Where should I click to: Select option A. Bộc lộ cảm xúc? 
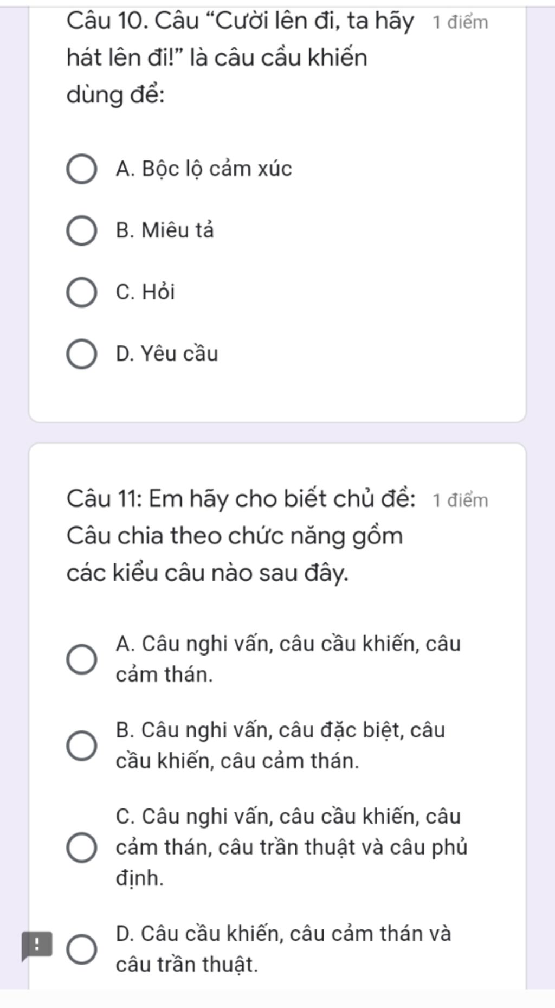(x=82, y=169)
